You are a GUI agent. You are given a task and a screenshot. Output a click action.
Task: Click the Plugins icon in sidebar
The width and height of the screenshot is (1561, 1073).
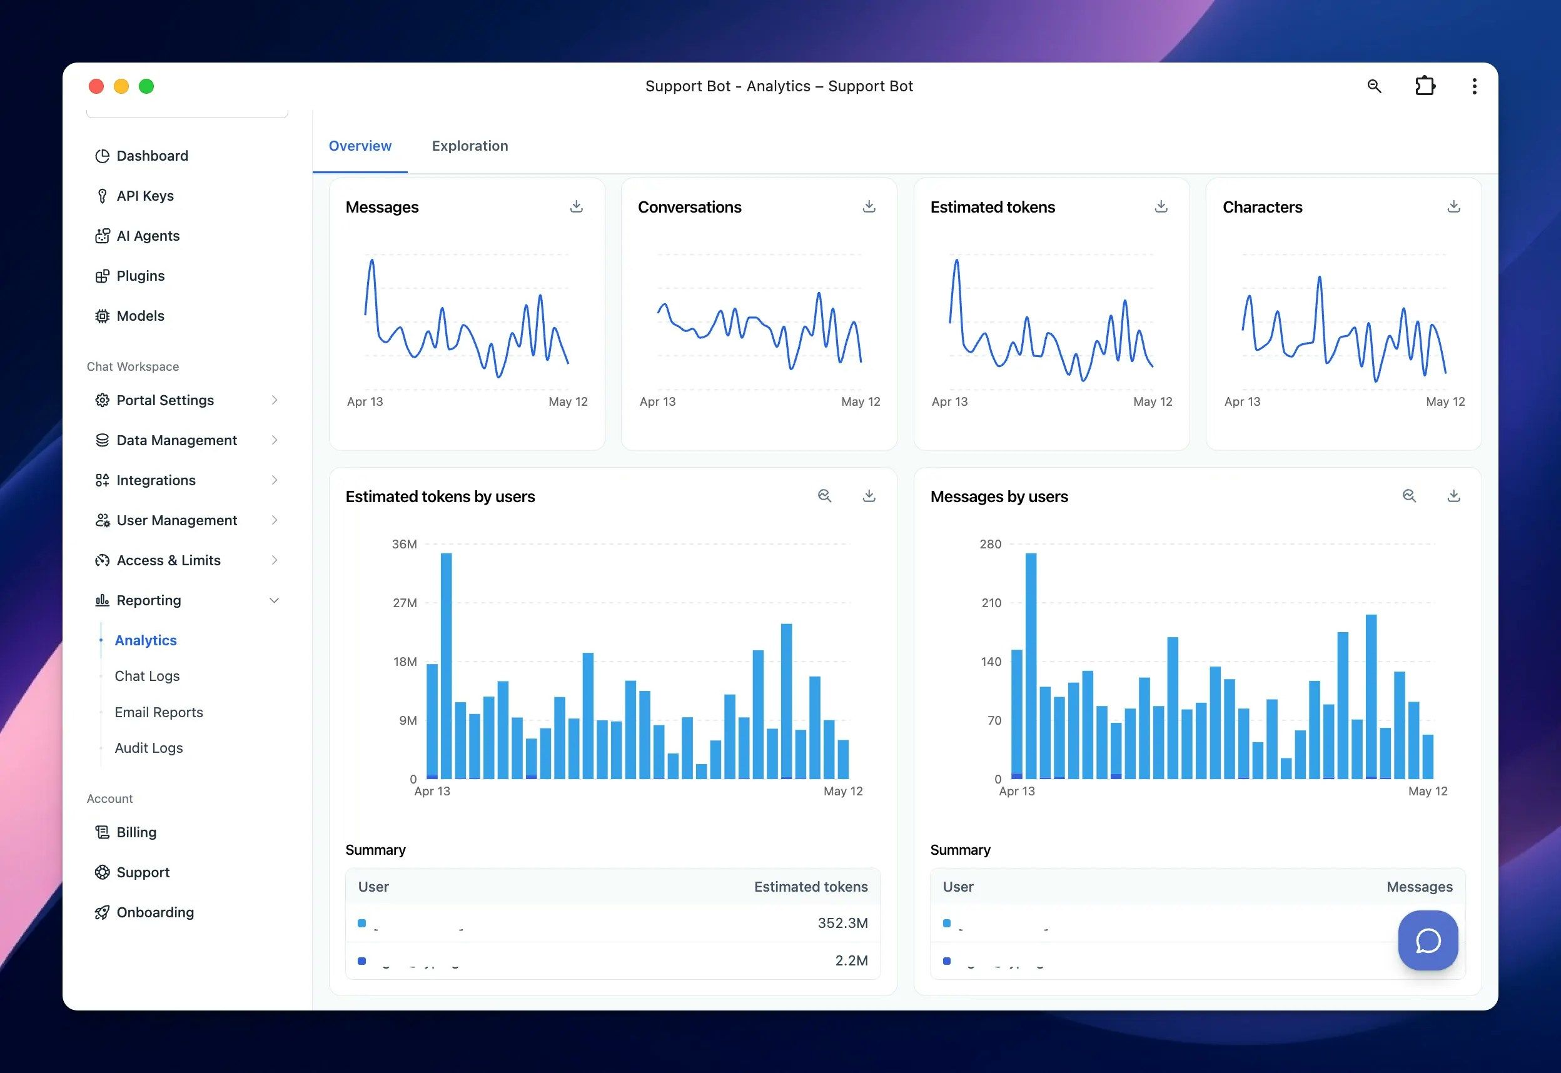tap(102, 276)
